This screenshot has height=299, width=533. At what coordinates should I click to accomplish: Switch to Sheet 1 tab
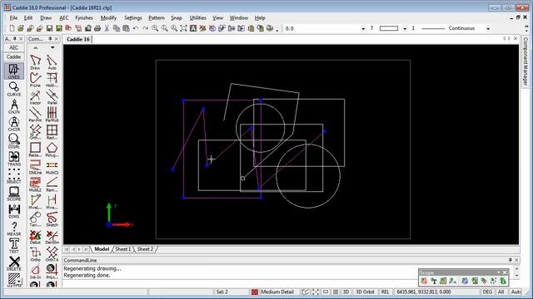click(123, 249)
